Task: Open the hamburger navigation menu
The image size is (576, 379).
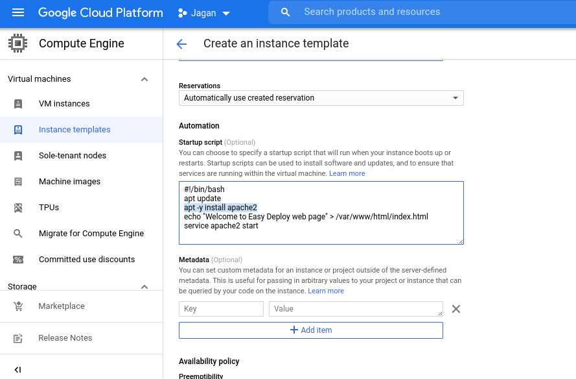Action: [x=18, y=12]
